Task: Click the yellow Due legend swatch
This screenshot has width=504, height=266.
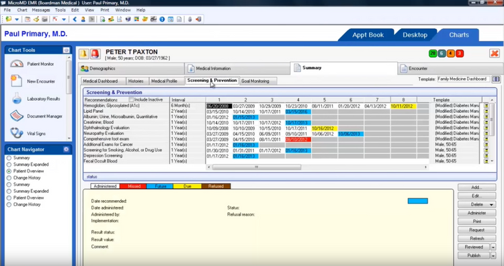Action: click(x=187, y=186)
